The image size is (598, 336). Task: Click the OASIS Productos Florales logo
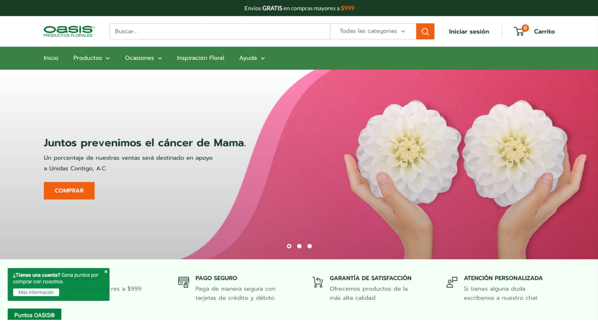[69, 31]
